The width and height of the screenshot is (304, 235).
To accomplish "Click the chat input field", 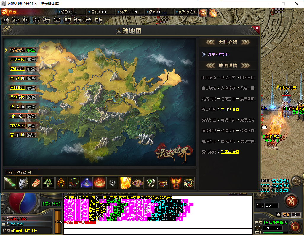I will (x=158, y=231).
